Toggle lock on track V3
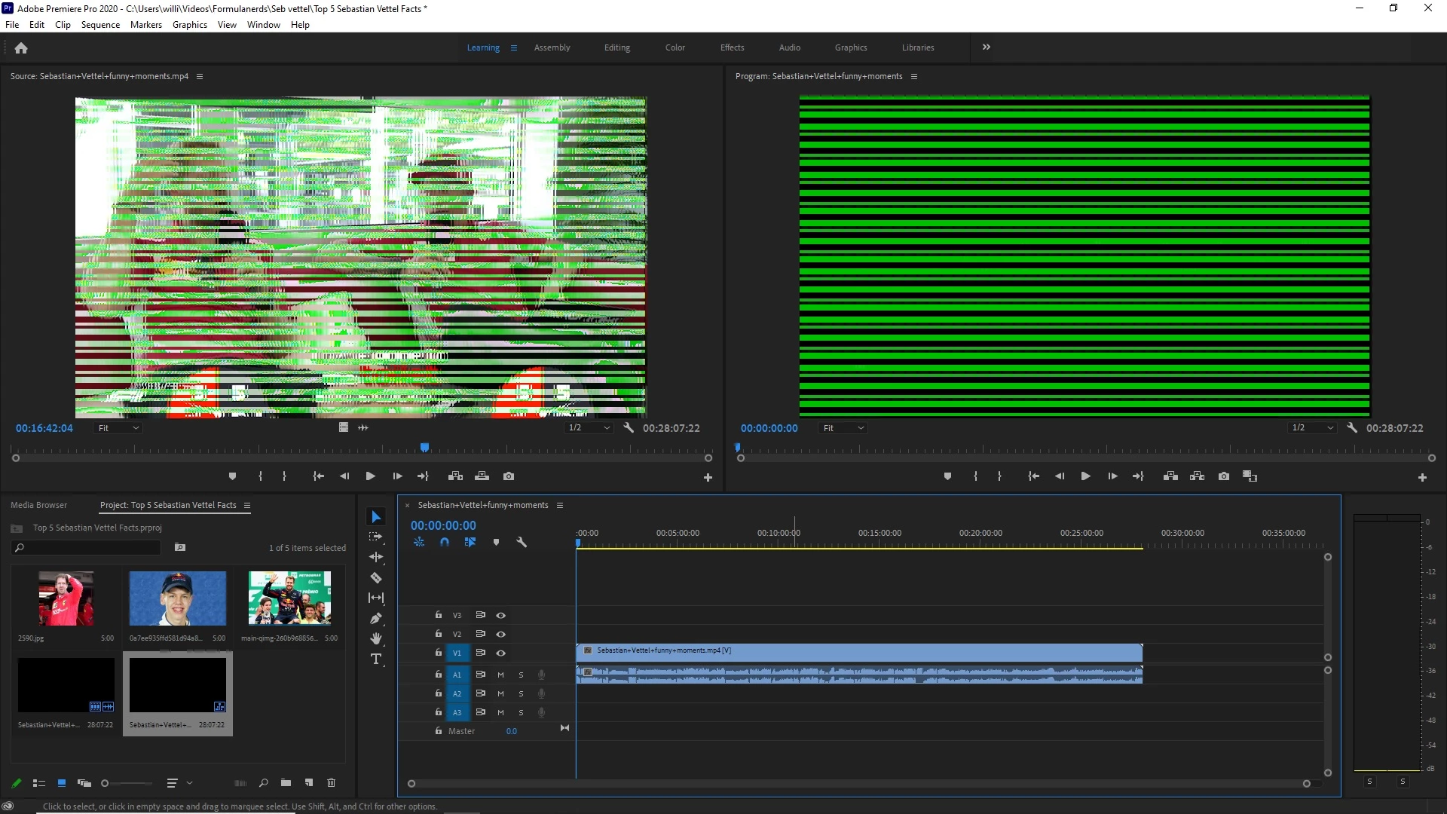This screenshot has width=1447, height=814. pyautogui.click(x=438, y=615)
